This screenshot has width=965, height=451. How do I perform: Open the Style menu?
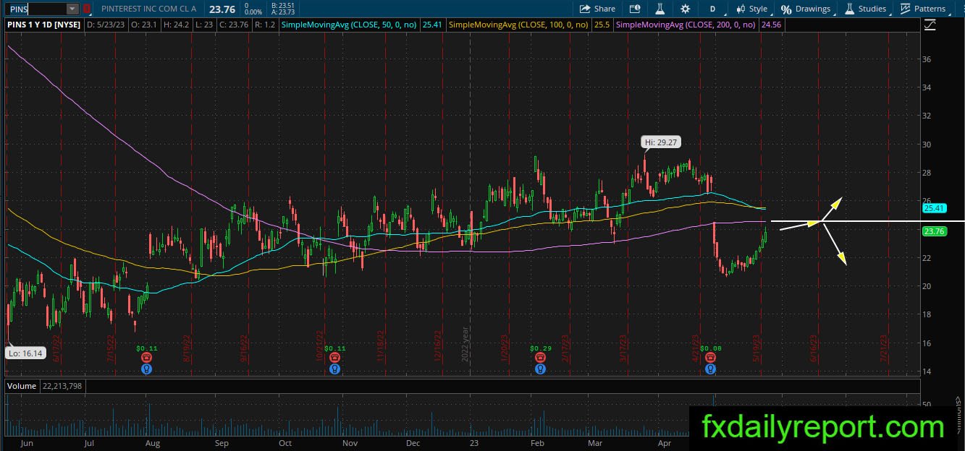click(752, 9)
